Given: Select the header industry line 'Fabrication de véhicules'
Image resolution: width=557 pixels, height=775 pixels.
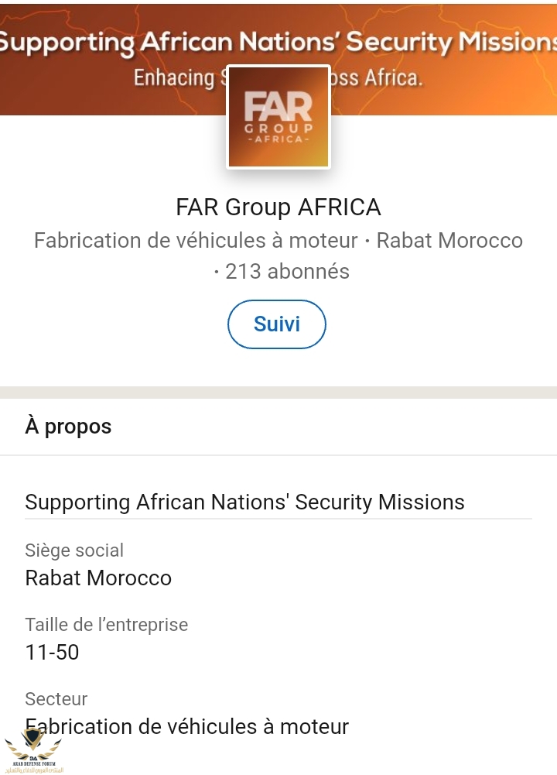Looking at the screenshot, I should [x=196, y=241].
